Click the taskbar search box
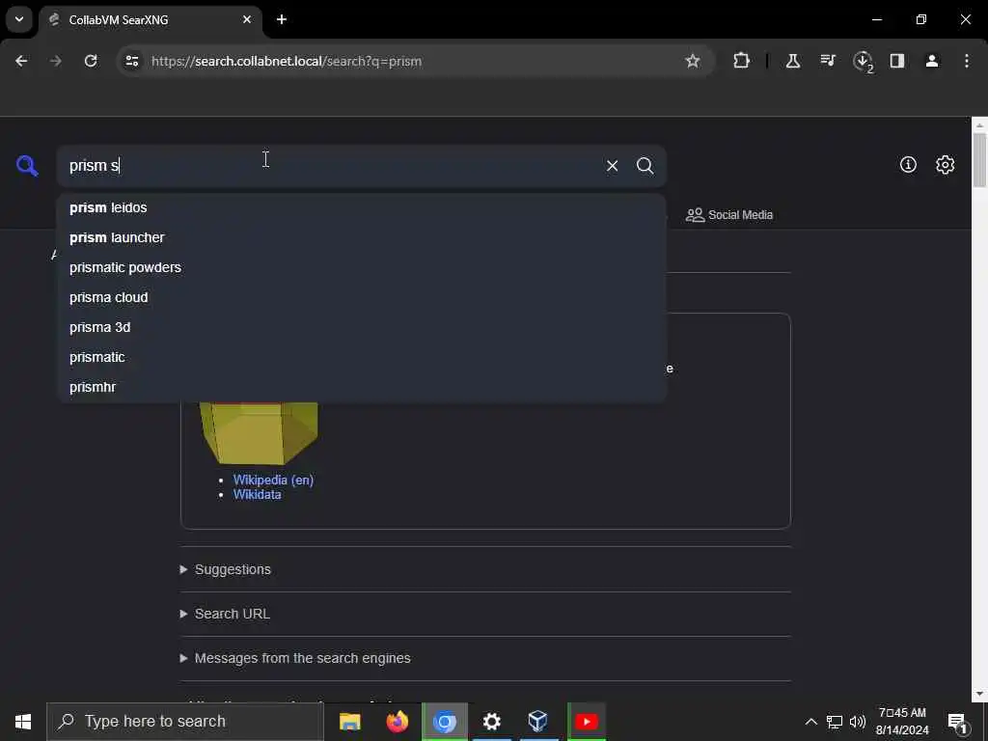 click(x=185, y=722)
